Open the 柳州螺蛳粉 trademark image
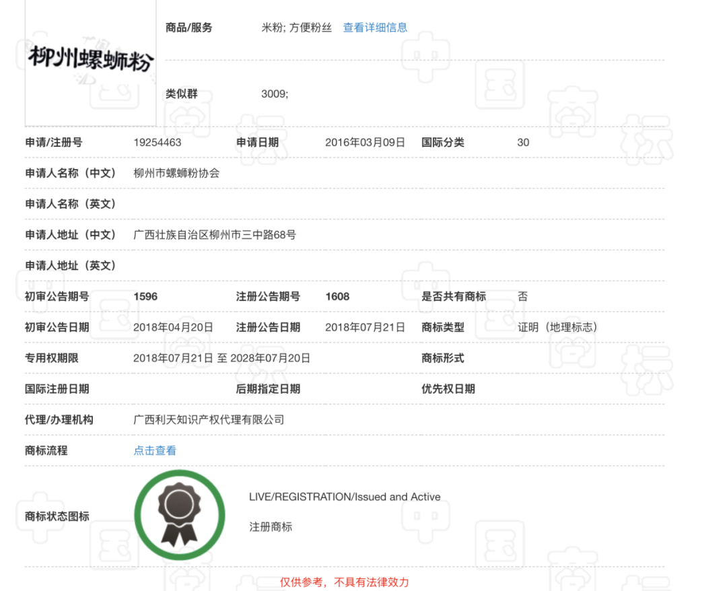This screenshot has height=591, width=727. [91, 61]
